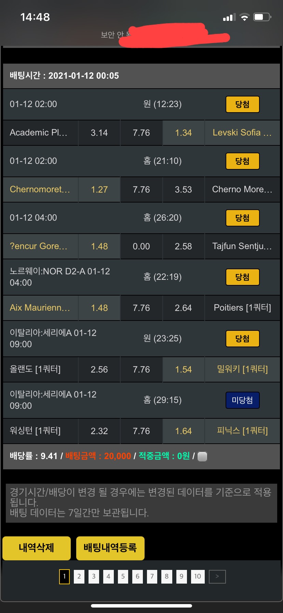Select current page 1 indicator

pyautogui.click(x=64, y=576)
